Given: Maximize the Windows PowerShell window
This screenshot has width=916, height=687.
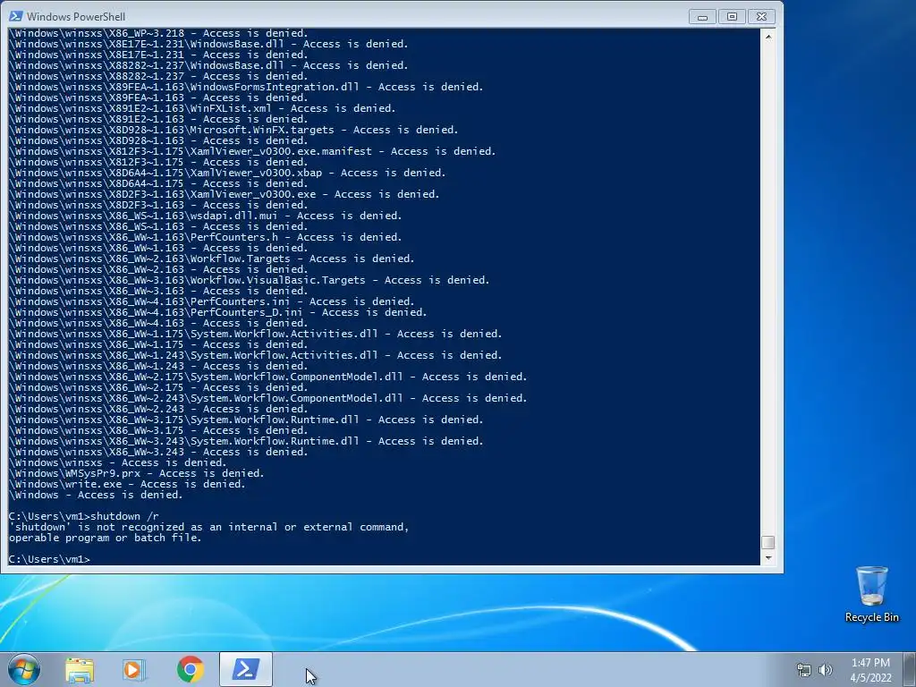Looking at the screenshot, I should pyautogui.click(x=732, y=17).
